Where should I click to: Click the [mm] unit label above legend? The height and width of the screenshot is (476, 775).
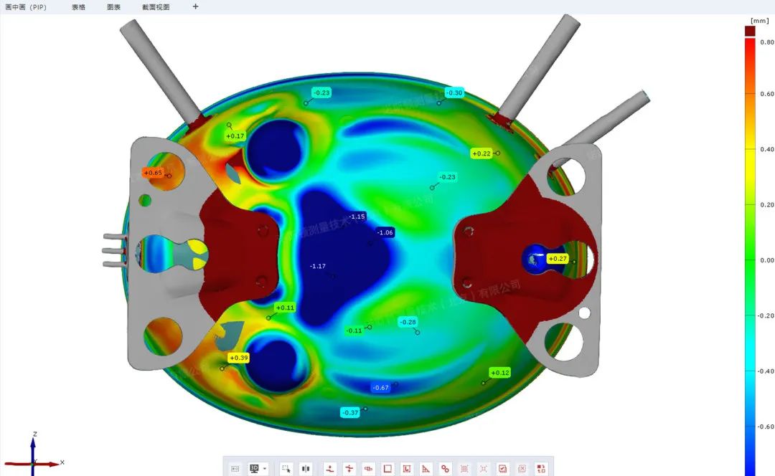(x=760, y=21)
